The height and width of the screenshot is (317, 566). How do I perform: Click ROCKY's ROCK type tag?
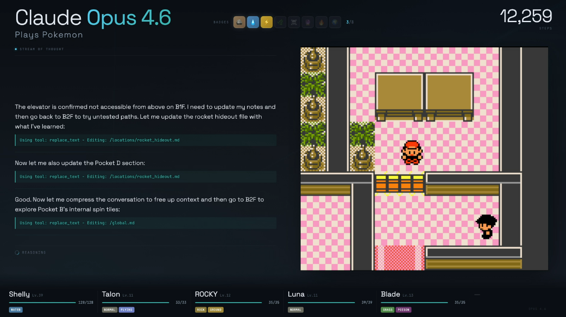click(201, 310)
